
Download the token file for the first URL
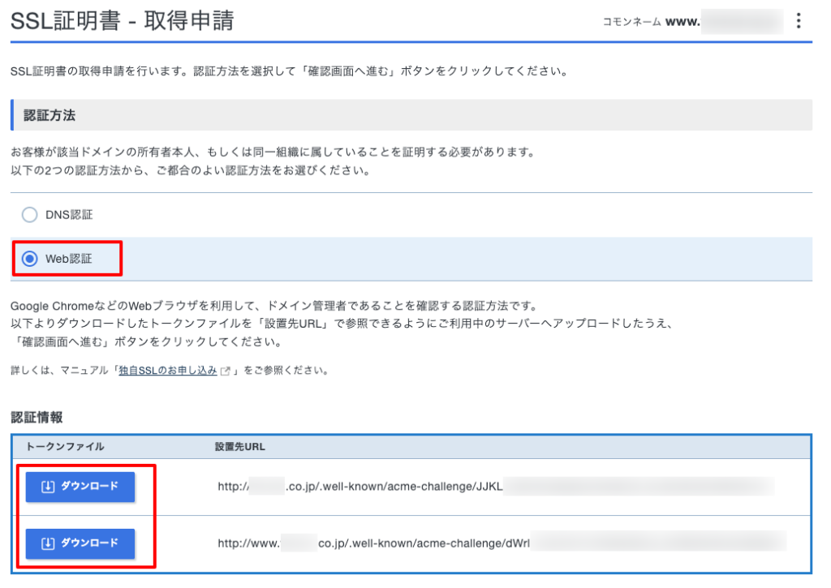(80, 487)
